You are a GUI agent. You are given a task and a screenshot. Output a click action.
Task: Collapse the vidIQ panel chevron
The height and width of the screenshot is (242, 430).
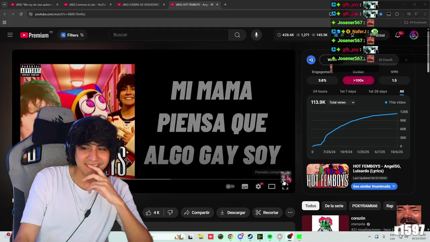[406, 60]
